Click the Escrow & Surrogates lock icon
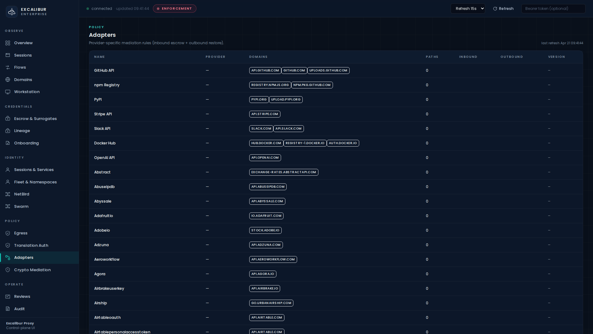The height and width of the screenshot is (334, 593). coord(8,119)
